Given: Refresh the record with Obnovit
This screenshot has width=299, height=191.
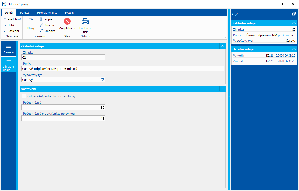Looking at the screenshot, I should pos(48,31).
